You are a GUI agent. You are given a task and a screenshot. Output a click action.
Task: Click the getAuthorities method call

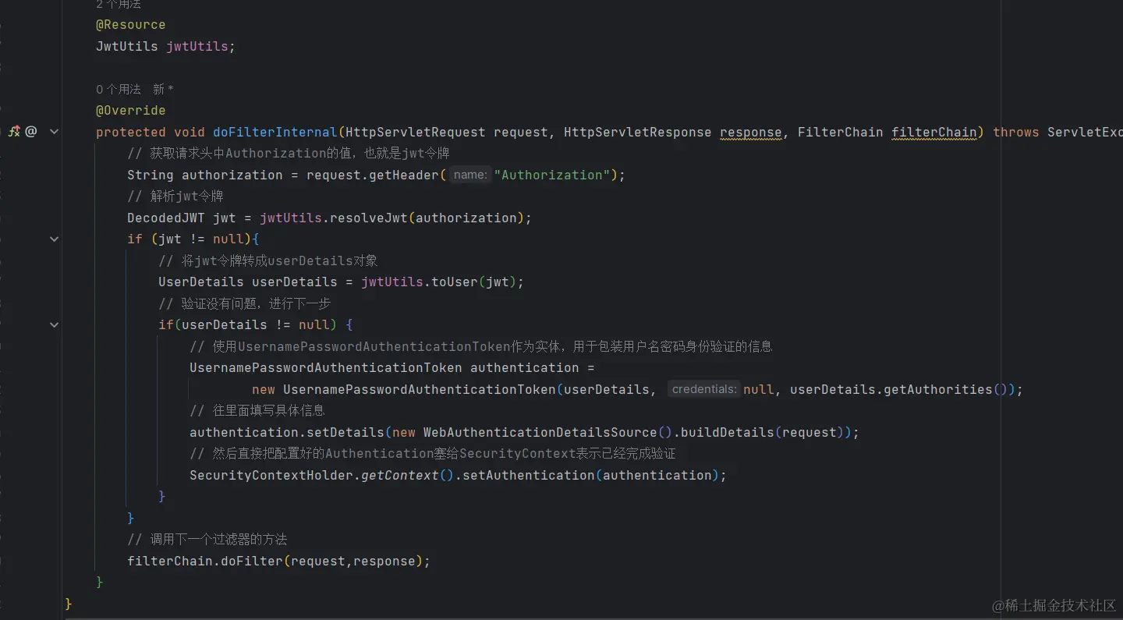pyautogui.click(x=938, y=389)
